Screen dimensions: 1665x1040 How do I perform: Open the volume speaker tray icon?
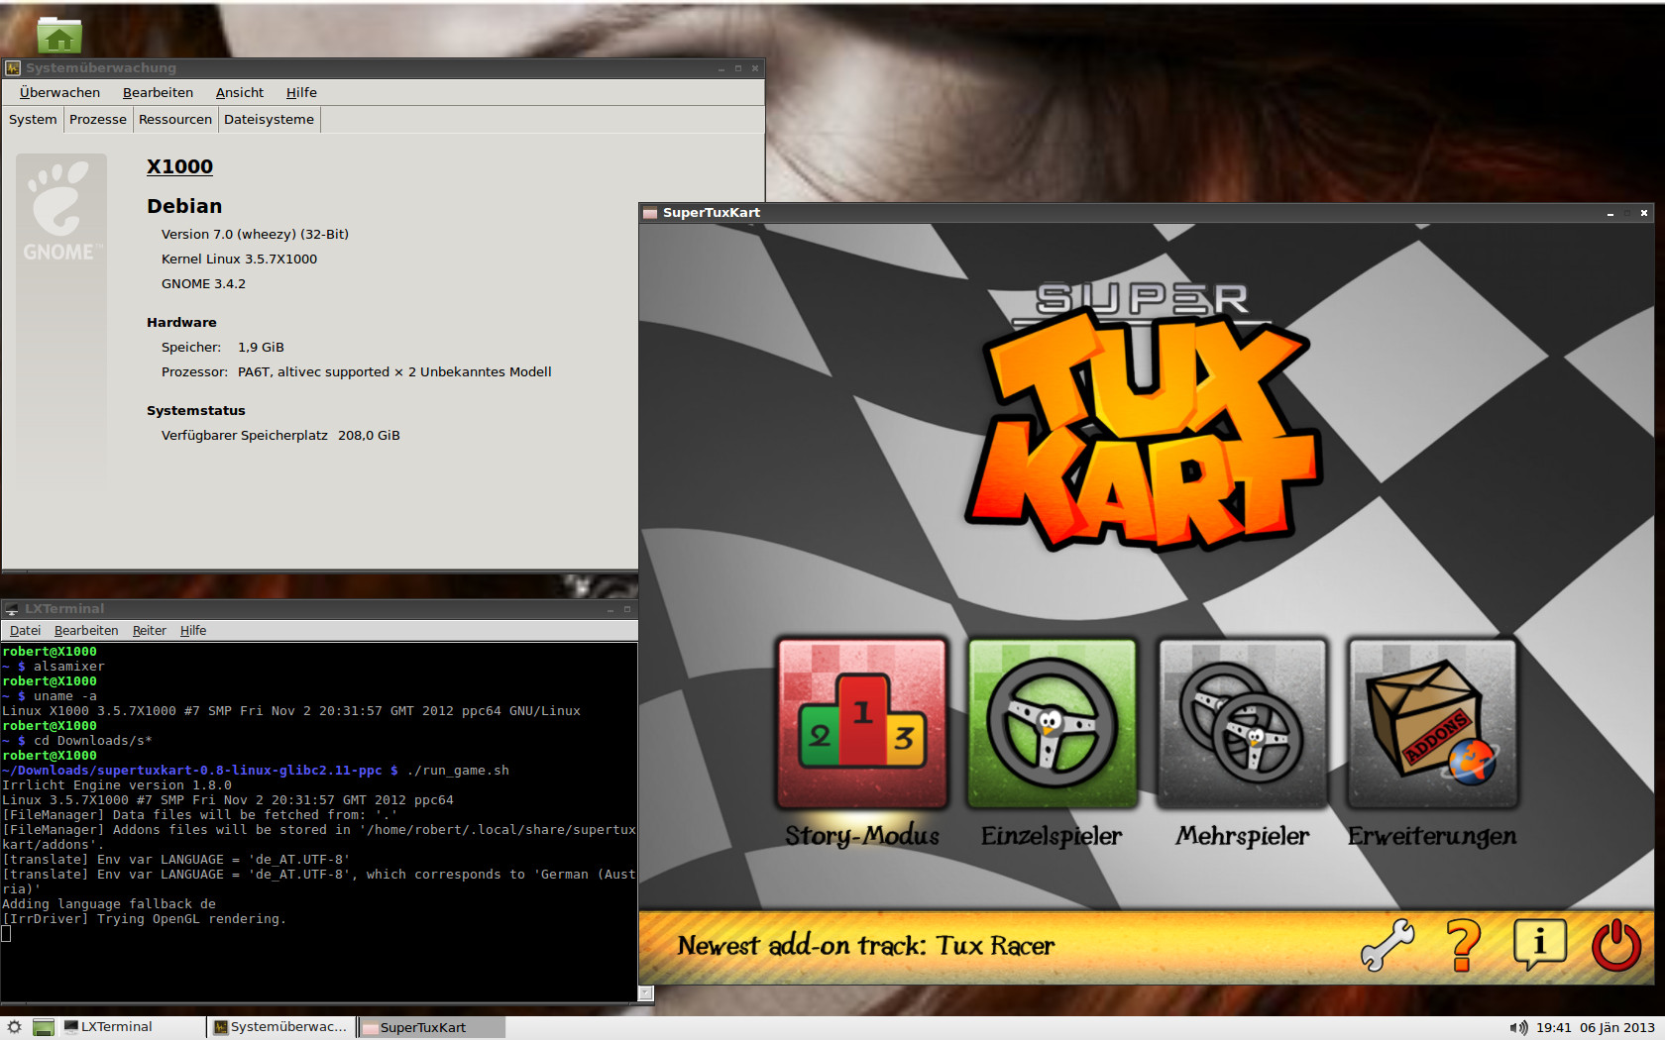tap(1517, 1028)
